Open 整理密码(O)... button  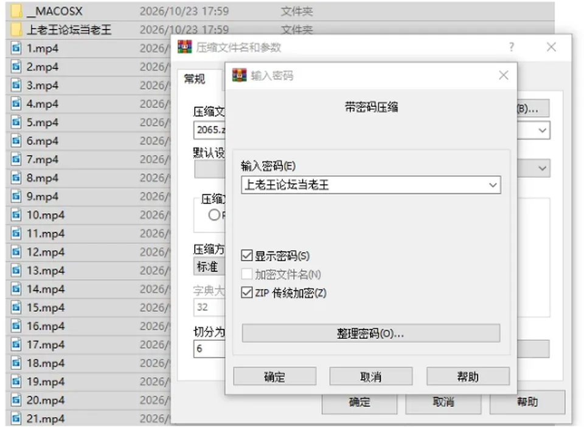370,333
